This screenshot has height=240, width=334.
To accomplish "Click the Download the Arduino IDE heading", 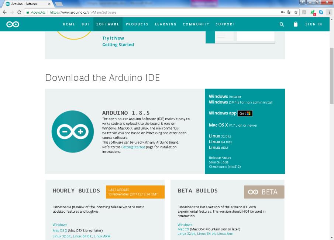I will 103,78.
